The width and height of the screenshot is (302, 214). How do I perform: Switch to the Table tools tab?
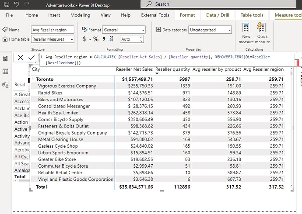252,15
